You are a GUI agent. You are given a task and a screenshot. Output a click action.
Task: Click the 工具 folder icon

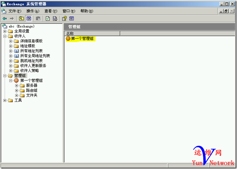click(11, 100)
